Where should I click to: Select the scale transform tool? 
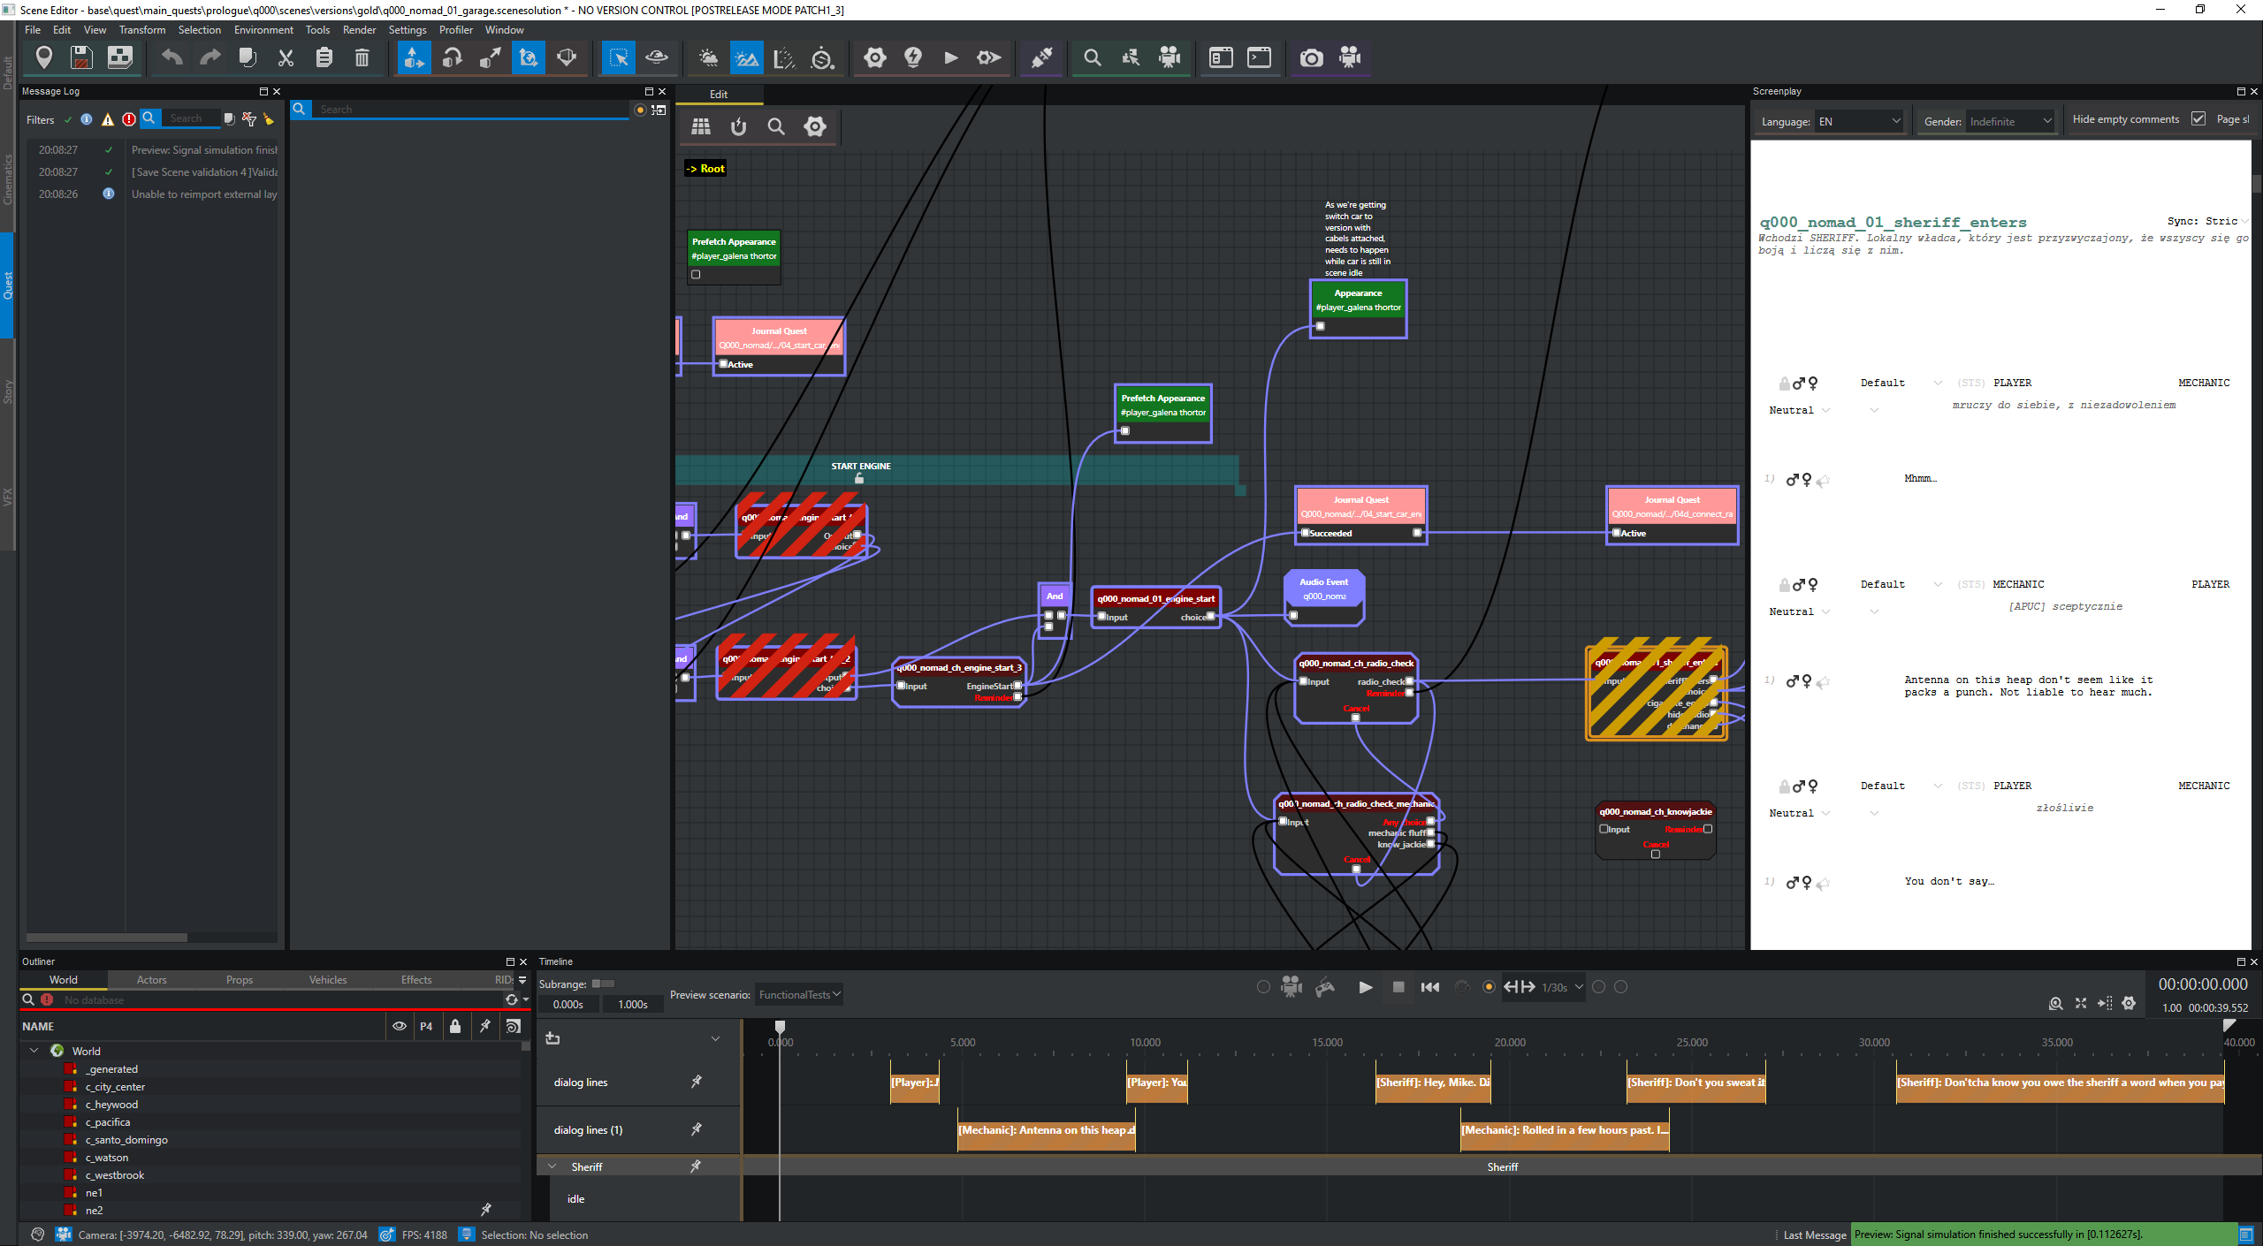[490, 58]
